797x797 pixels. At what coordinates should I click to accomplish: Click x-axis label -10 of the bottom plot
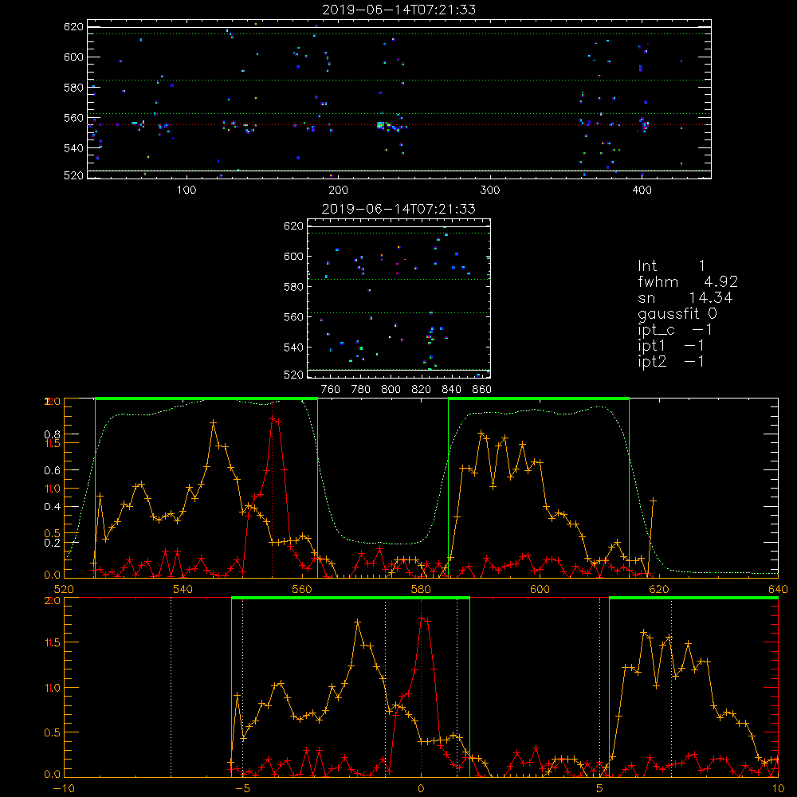point(64,789)
